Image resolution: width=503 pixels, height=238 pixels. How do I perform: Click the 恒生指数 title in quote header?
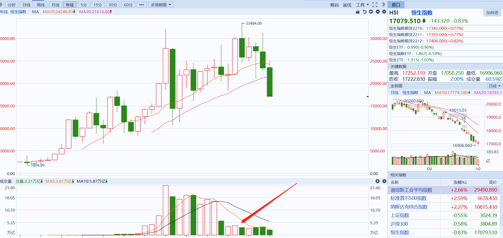pyautogui.click(x=422, y=12)
